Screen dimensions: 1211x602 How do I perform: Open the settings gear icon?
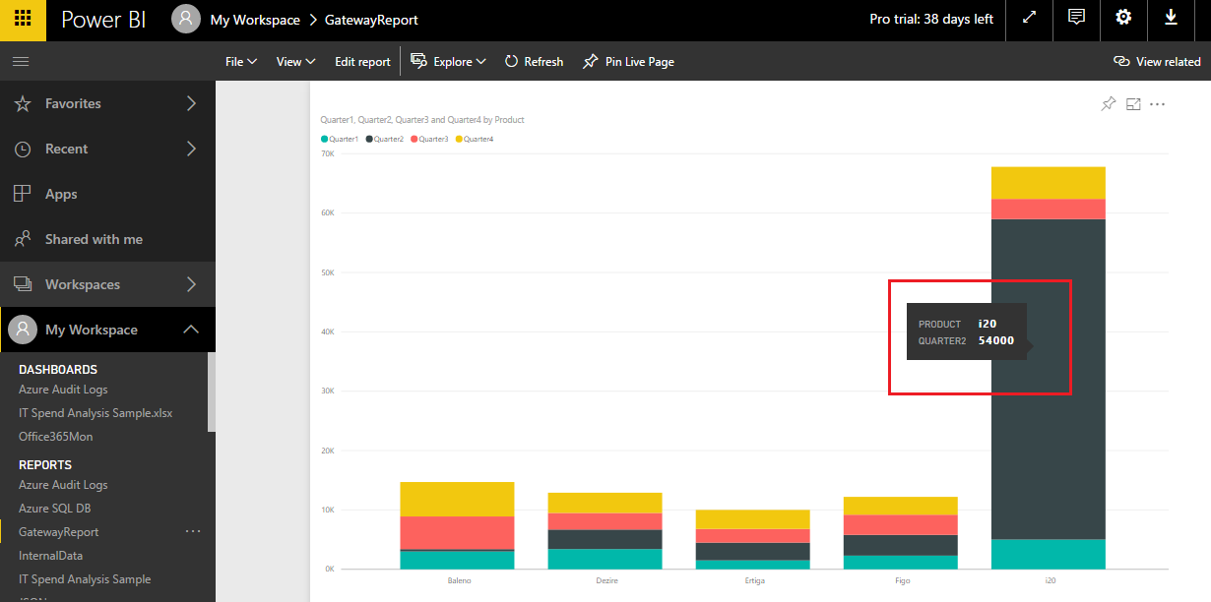coord(1123,18)
